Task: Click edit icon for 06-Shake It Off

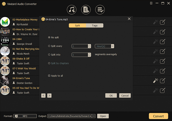Action: point(162,61)
